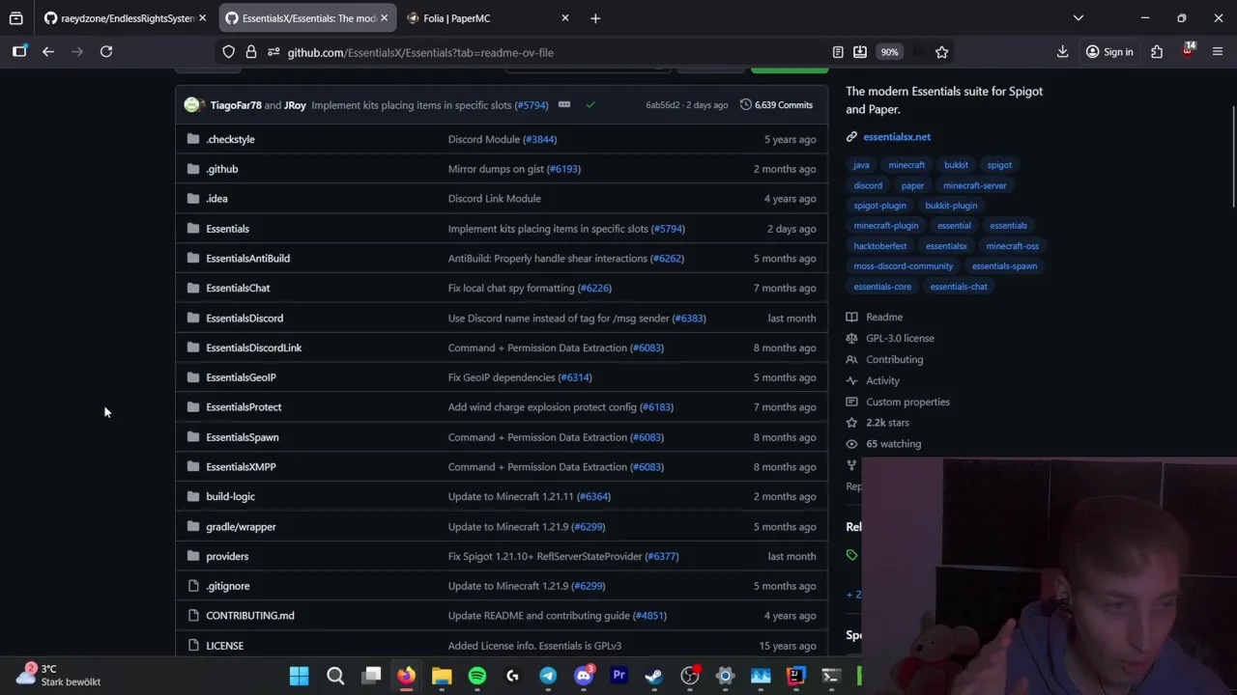Reload the current GitHub page
The height and width of the screenshot is (695, 1237).
(x=106, y=52)
